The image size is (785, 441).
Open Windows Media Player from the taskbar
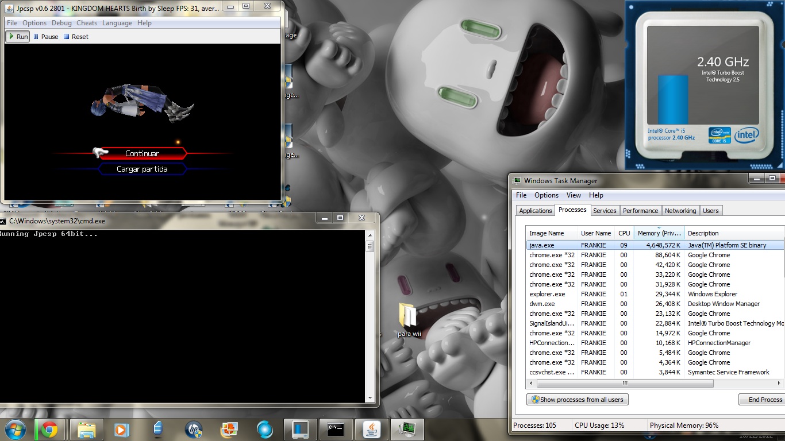point(121,430)
